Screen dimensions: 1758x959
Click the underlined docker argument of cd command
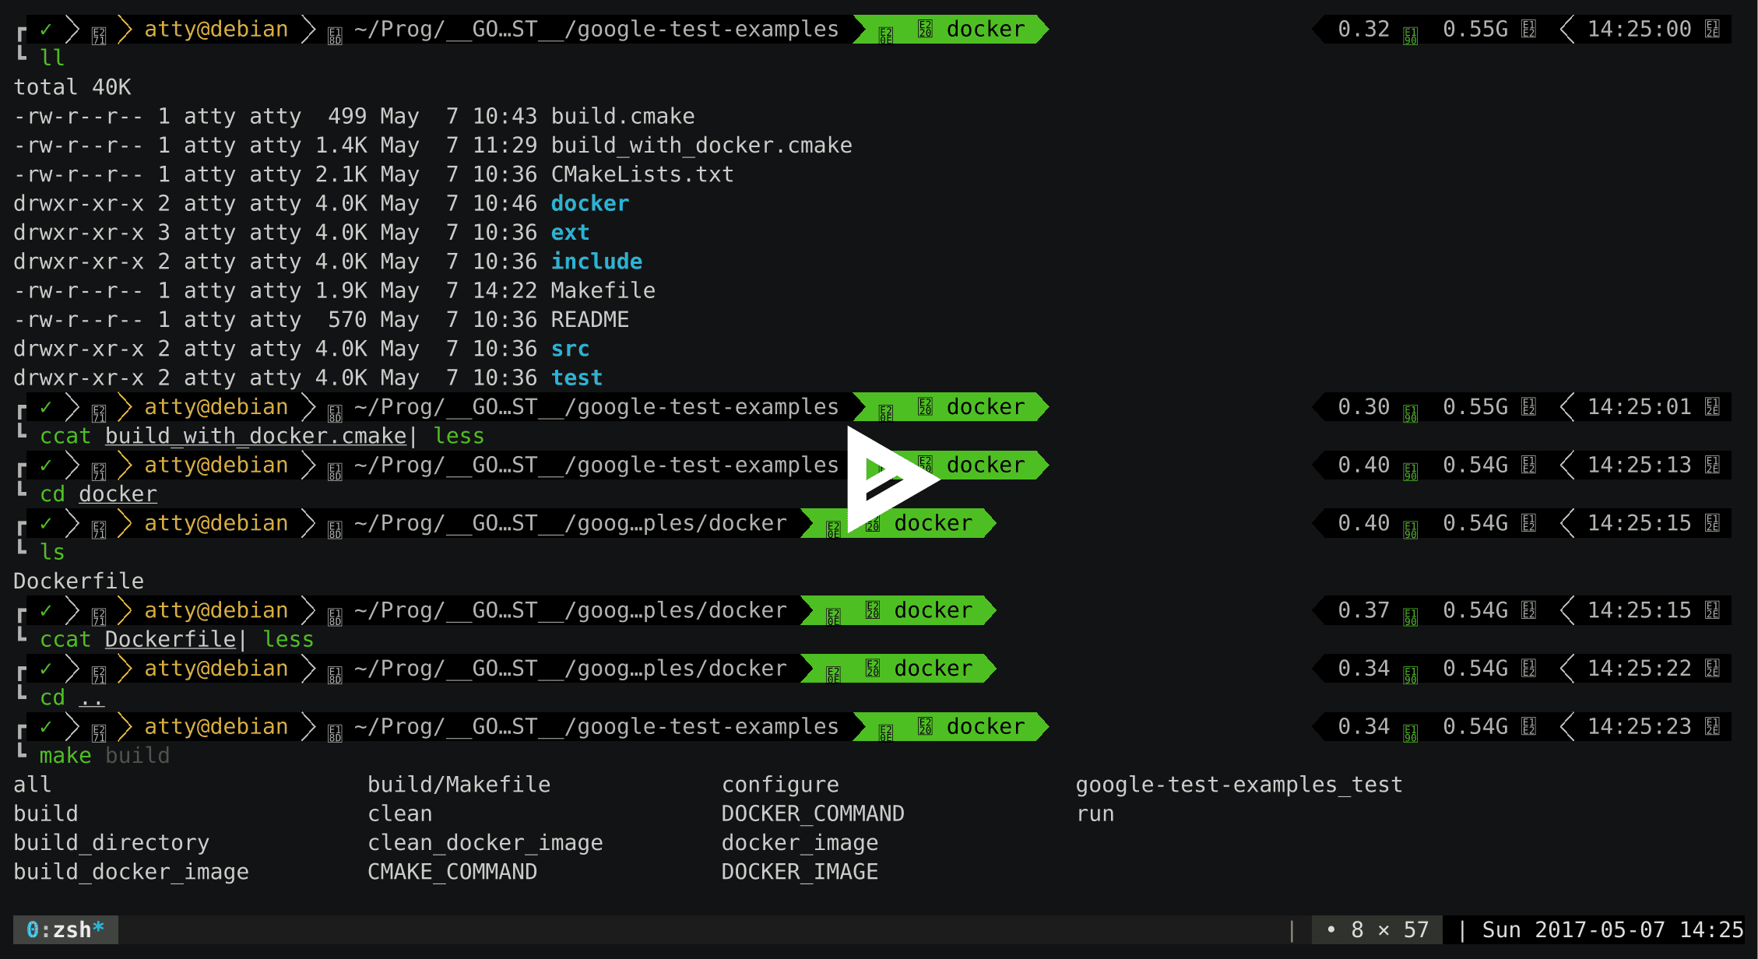point(118,494)
